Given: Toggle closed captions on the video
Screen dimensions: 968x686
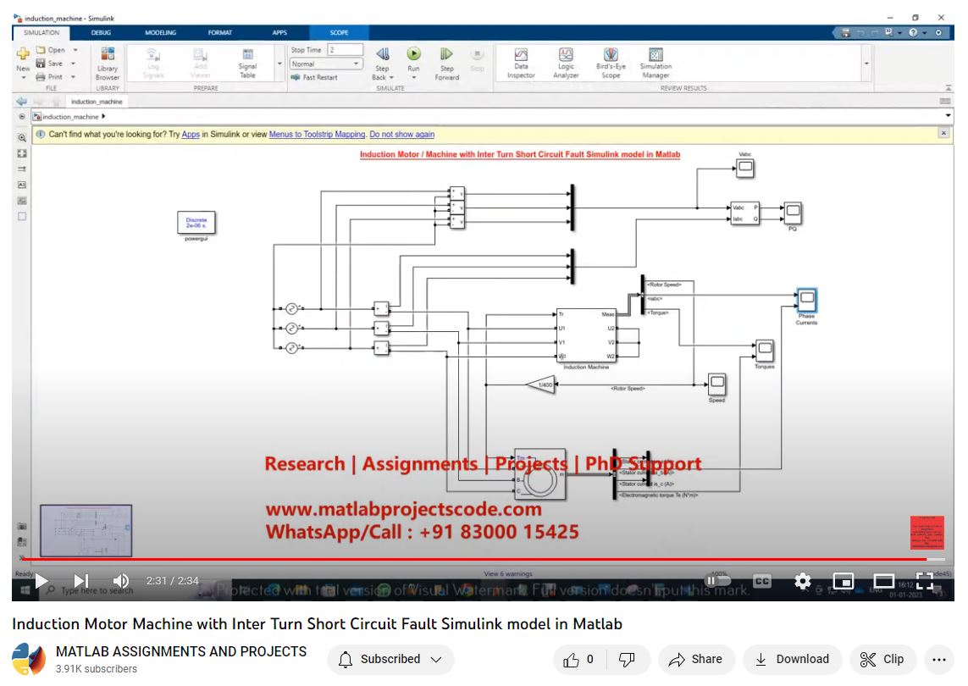Looking at the screenshot, I should click(762, 581).
